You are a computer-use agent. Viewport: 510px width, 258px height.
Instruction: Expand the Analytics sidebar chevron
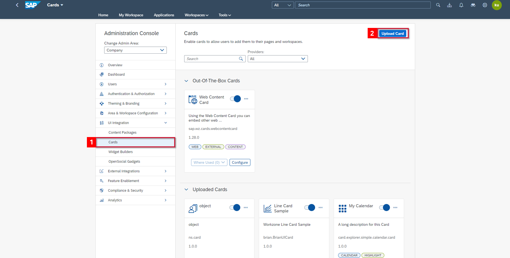(x=166, y=200)
